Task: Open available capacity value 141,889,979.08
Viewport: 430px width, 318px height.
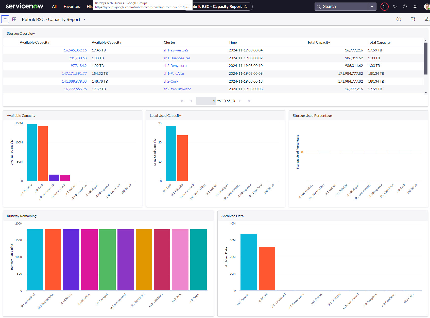Action: pyautogui.click(x=74, y=81)
